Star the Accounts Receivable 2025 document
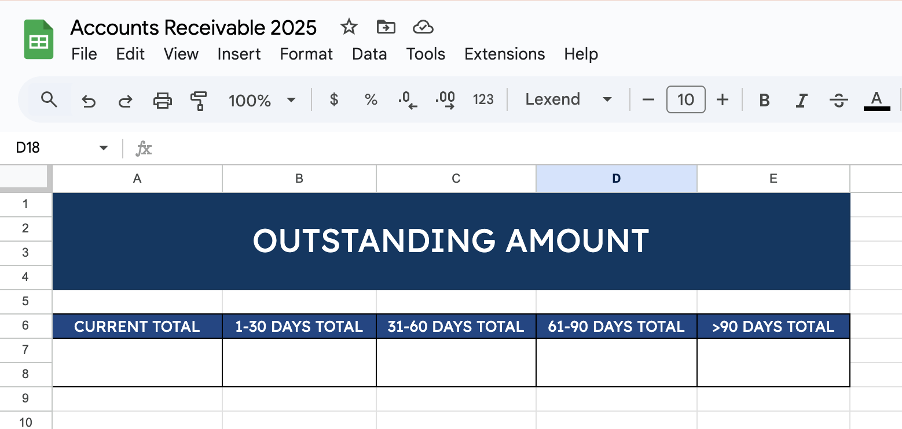The height and width of the screenshot is (429, 902). [x=349, y=27]
